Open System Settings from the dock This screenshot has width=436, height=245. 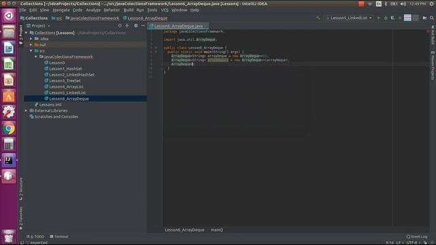[x=9, y=112]
